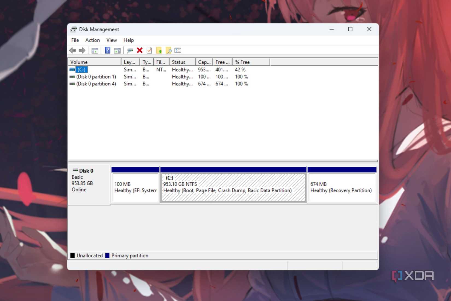
Task: Click the Forward navigation arrow icon
Action: click(x=82, y=50)
